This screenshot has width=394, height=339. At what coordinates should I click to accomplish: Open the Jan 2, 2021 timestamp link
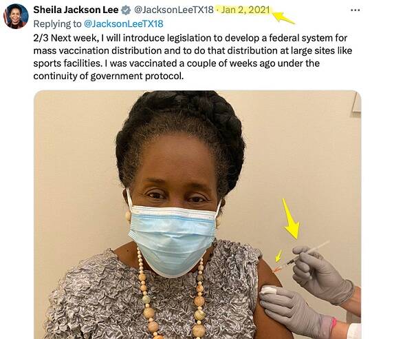pos(245,10)
